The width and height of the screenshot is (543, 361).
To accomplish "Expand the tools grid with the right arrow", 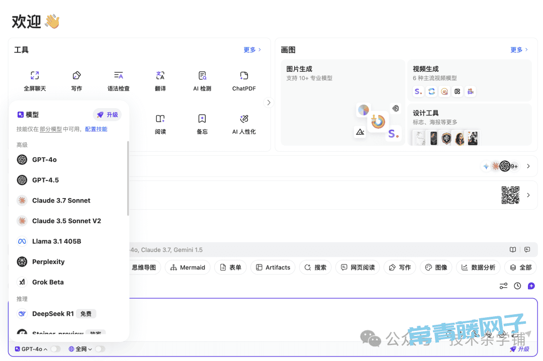I will tap(268, 103).
